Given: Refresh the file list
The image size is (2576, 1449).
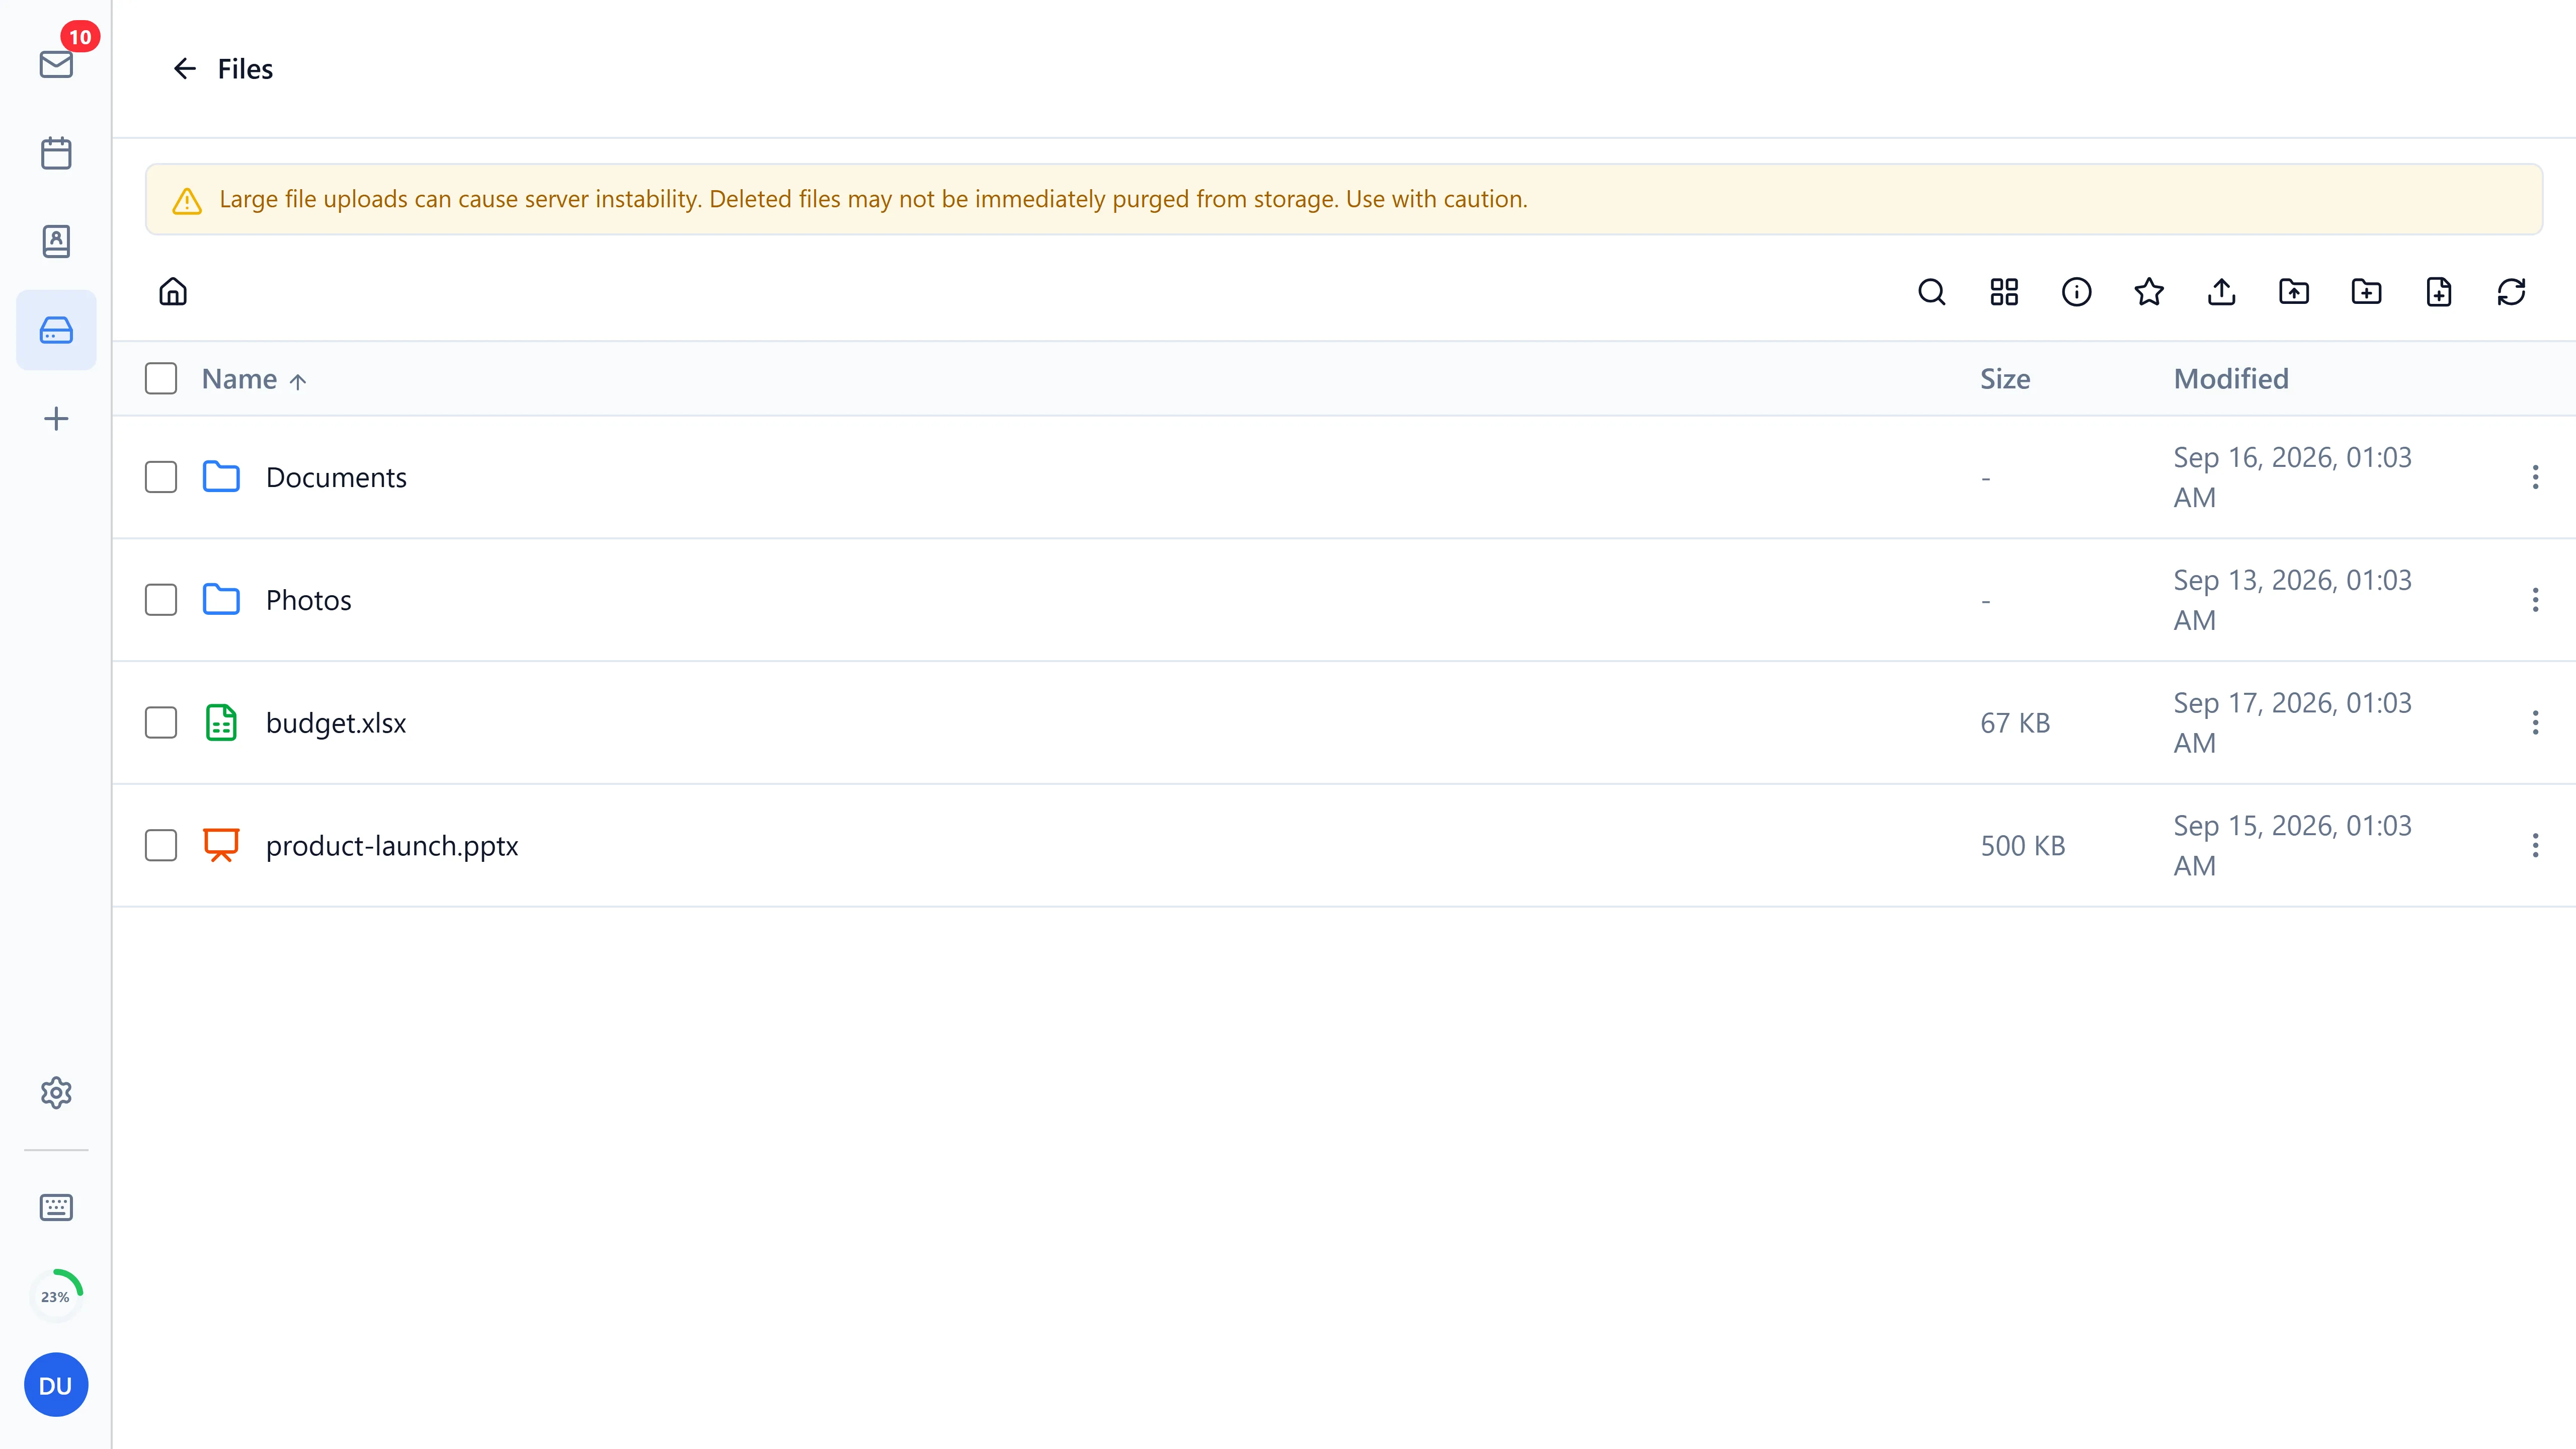Looking at the screenshot, I should pyautogui.click(x=2511, y=291).
